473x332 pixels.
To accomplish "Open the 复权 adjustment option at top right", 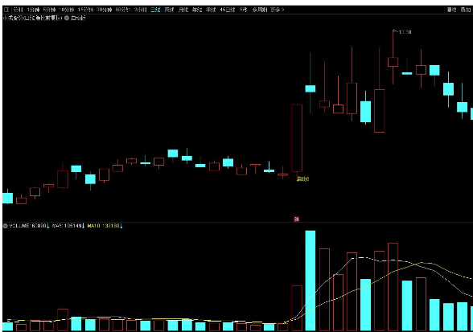I will pyautogui.click(x=451, y=10).
